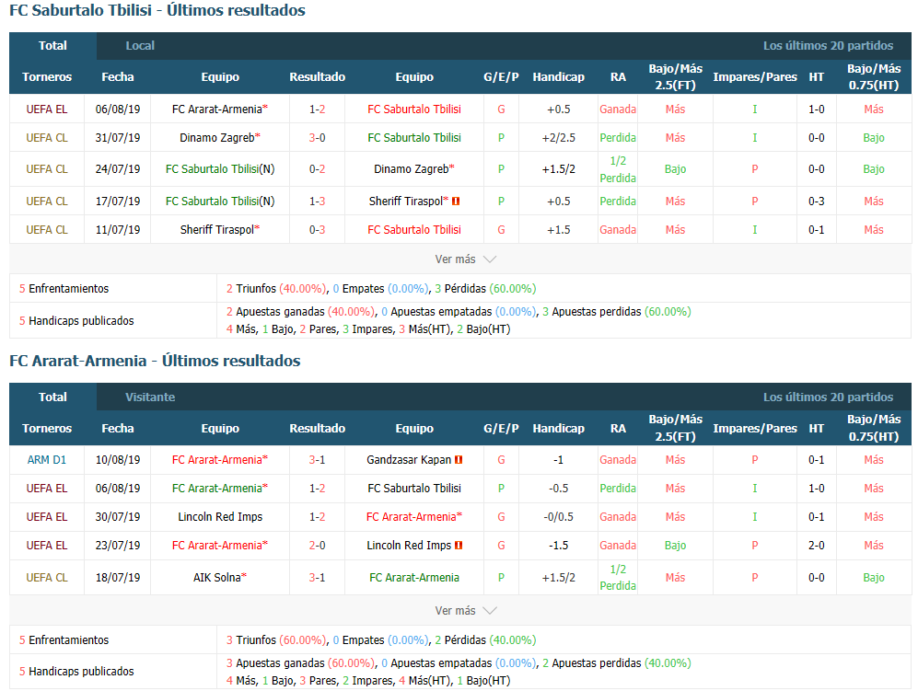This screenshot has width=918, height=691.
Task: Click the red card icon beside Sheriff Tiraspol
Action: click(x=456, y=202)
